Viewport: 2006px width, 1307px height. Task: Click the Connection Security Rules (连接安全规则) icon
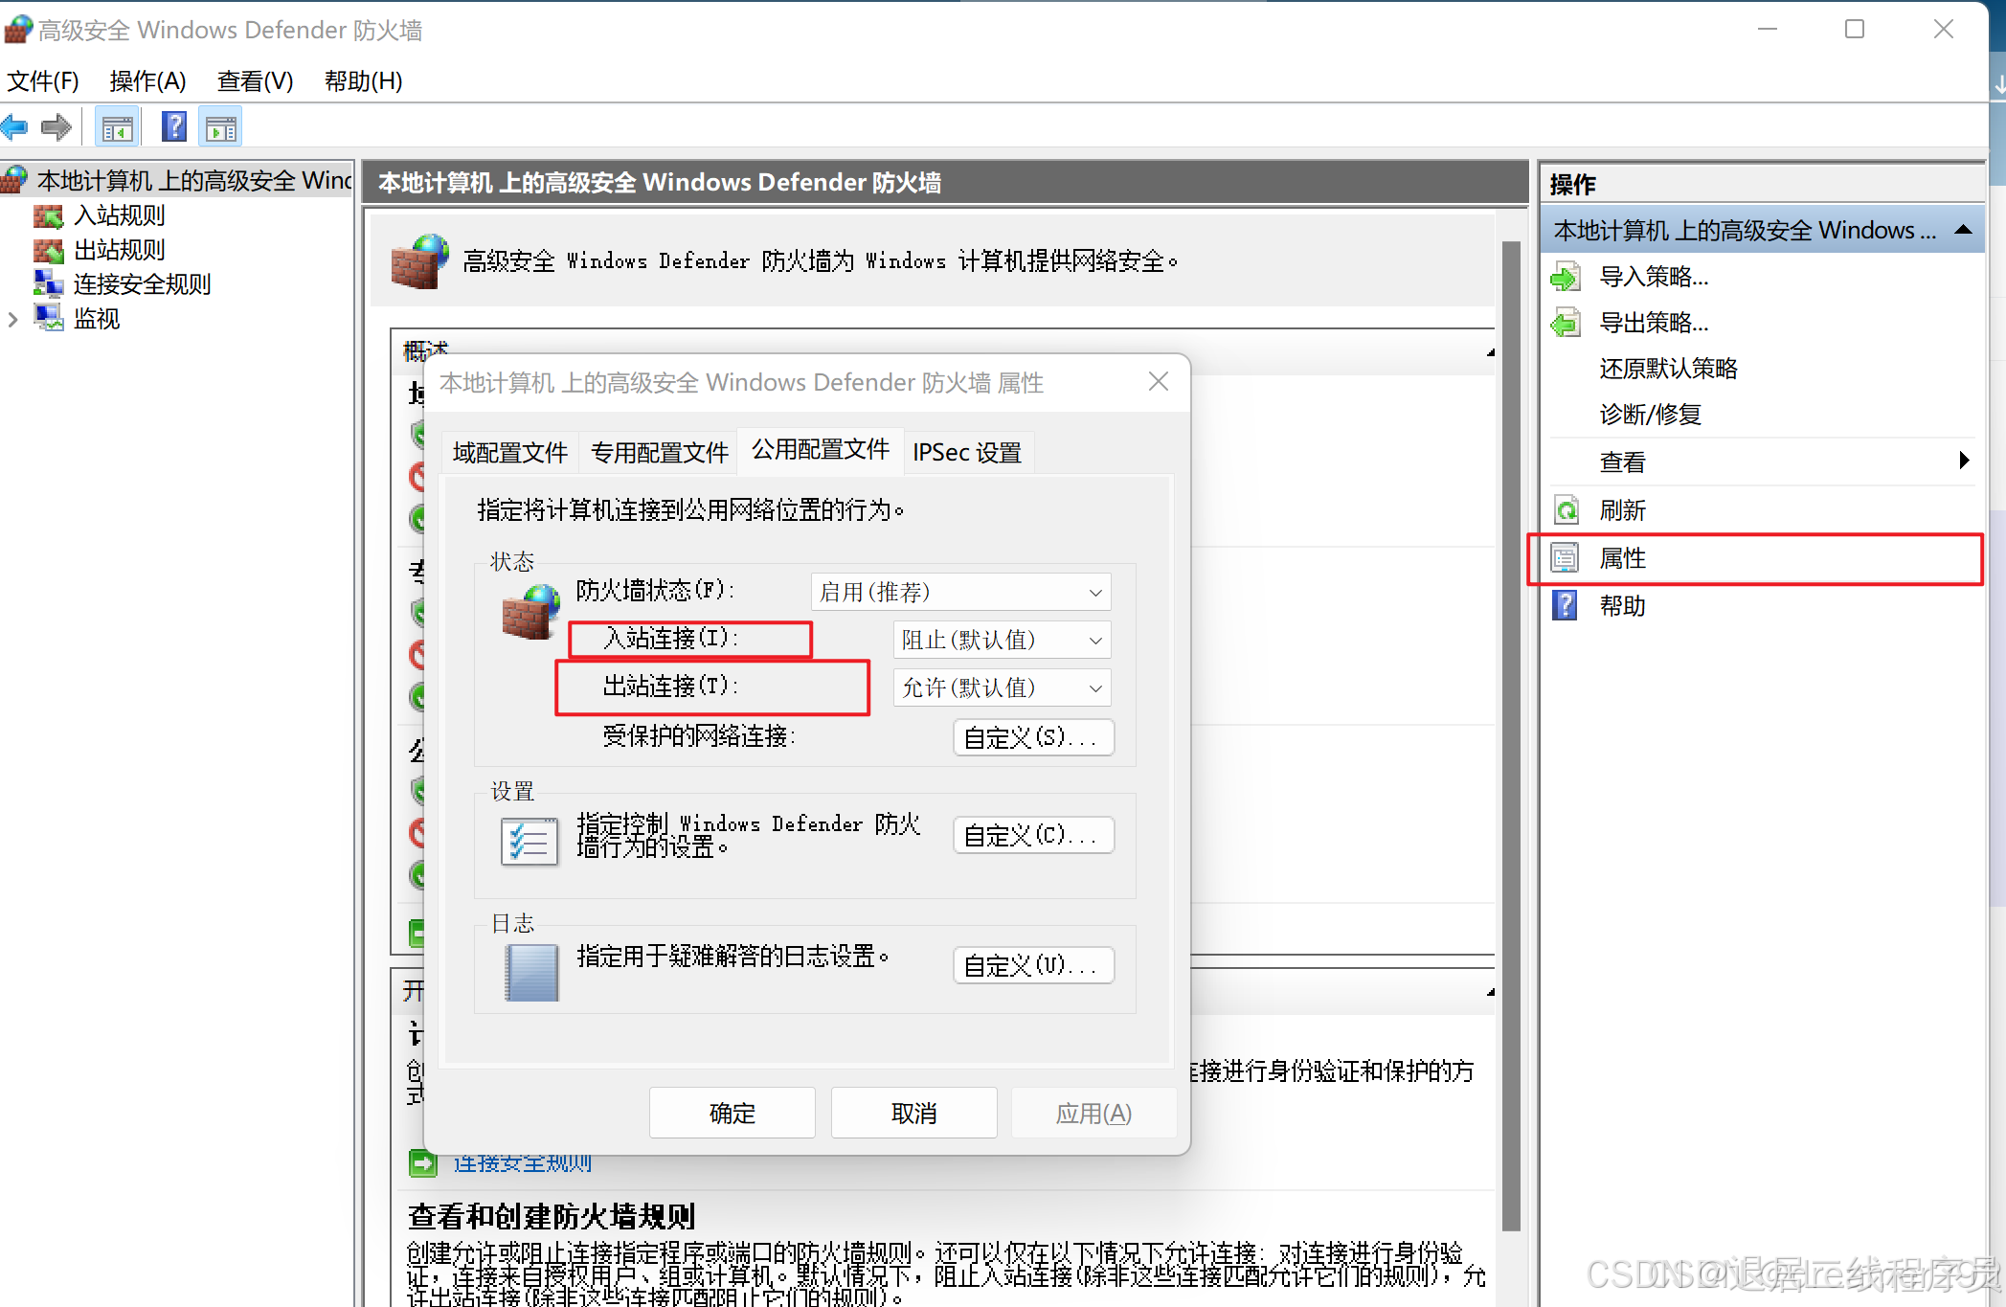coord(48,283)
